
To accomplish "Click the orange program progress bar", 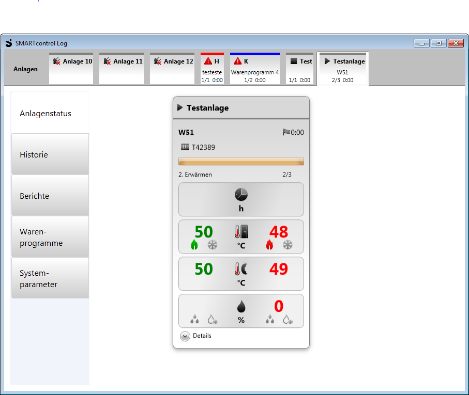I will [241, 161].
